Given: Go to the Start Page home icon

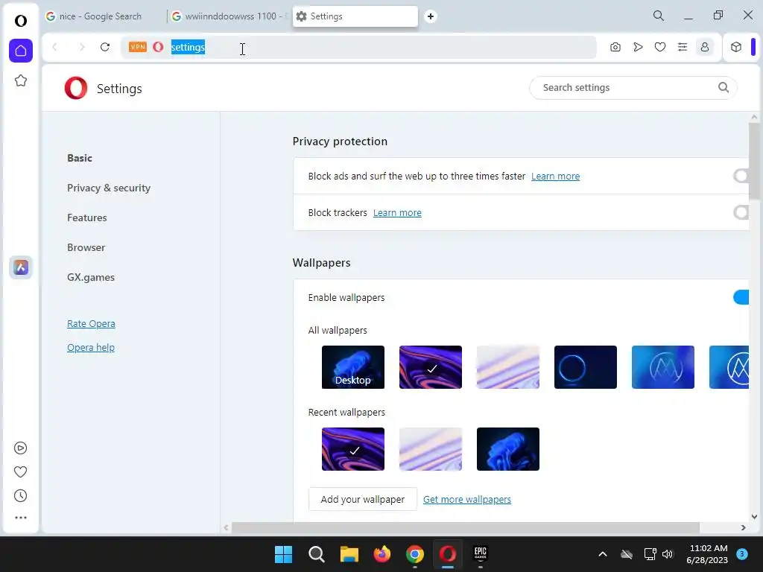Looking at the screenshot, I should 21,51.
